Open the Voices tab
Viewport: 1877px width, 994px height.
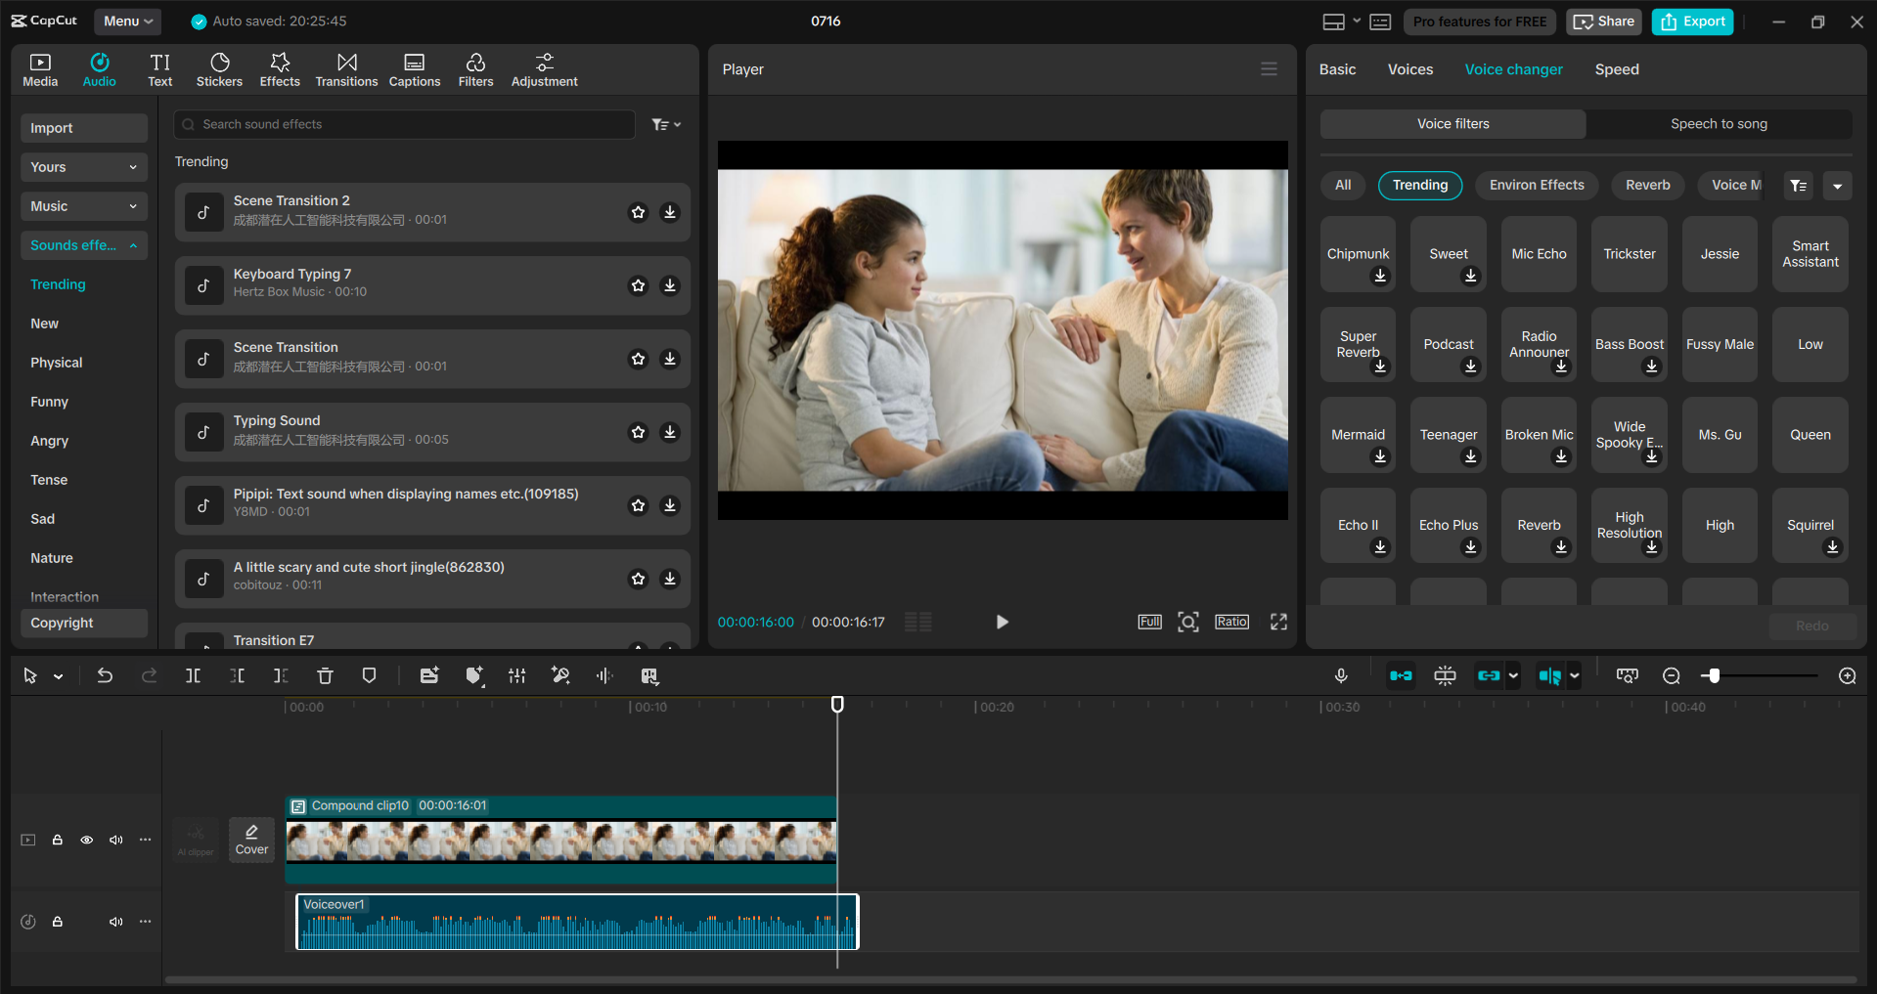point(1409,68)
